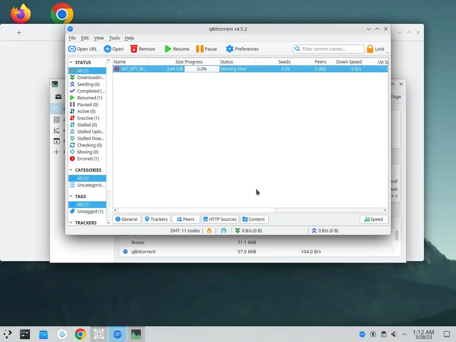Open the Tools menu
This screenshot has width=456, height=342.
(114, 38)
